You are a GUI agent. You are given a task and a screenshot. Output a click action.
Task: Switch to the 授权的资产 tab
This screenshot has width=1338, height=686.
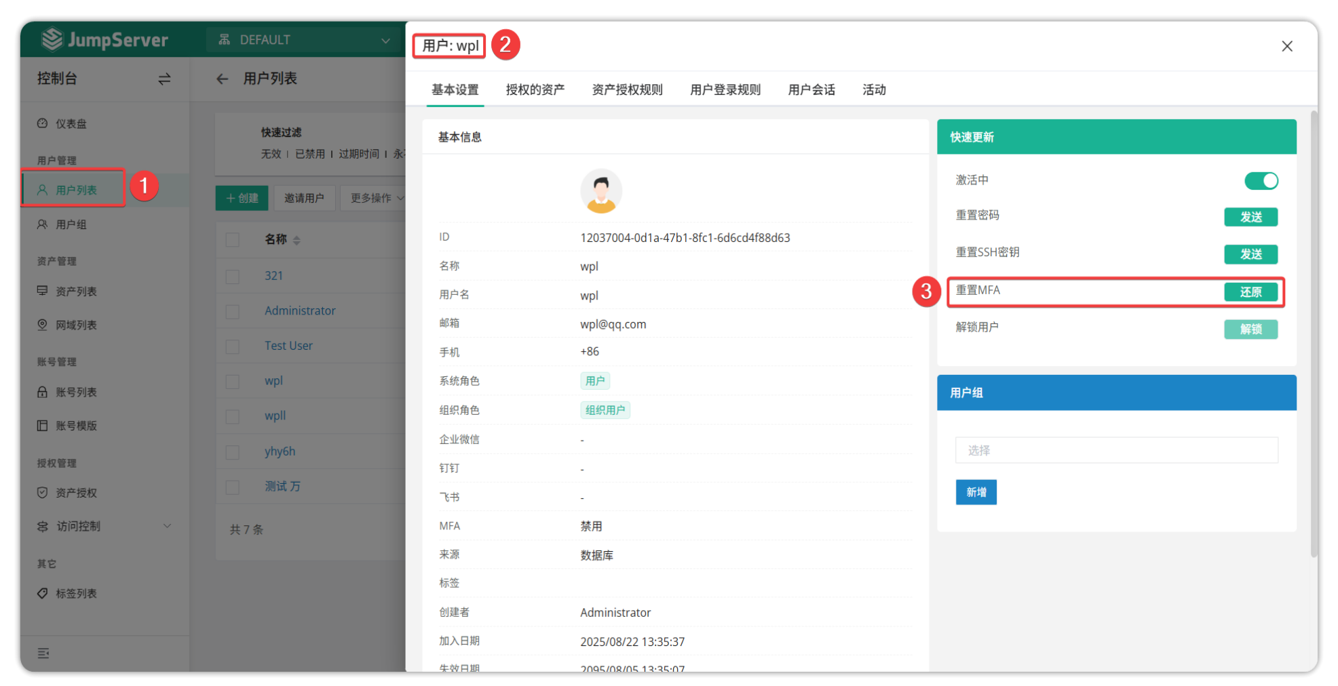click(x=535, y=90)
